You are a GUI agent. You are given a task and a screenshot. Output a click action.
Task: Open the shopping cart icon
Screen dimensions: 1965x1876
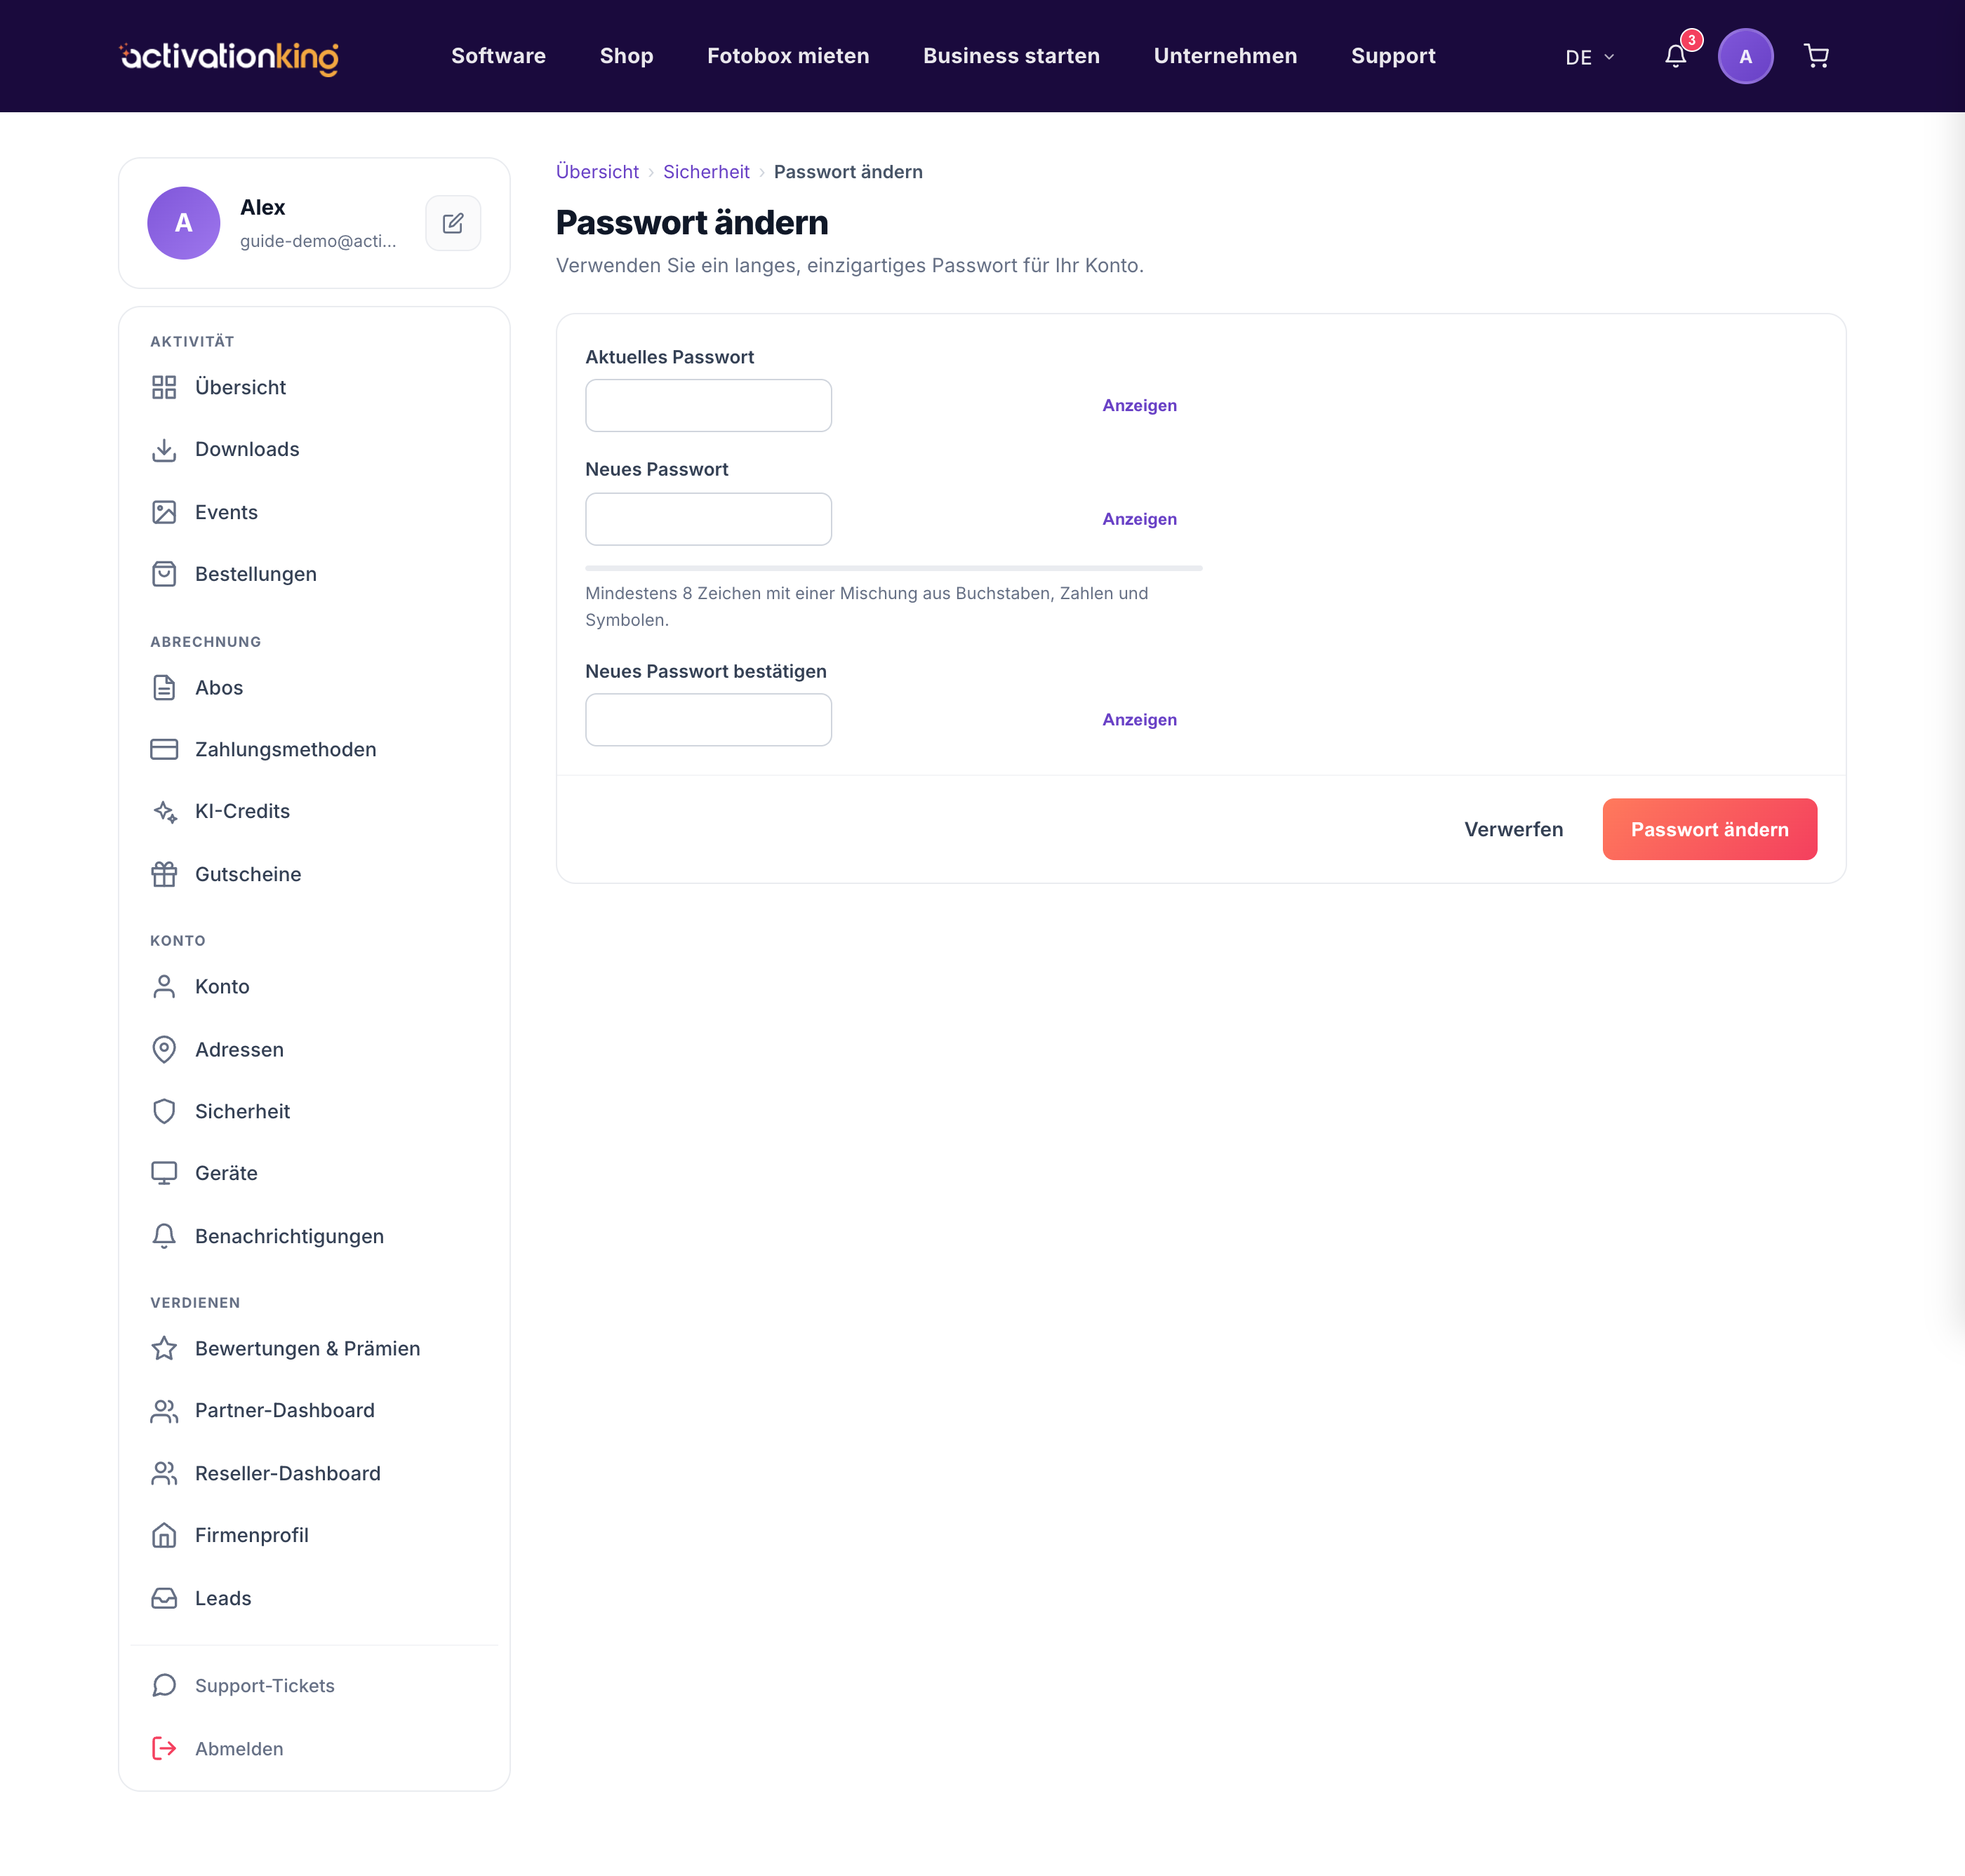[x=1816, y=56]
